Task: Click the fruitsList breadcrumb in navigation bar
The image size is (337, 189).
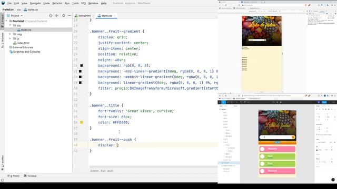Action: pyautogui.click(x=8, y=9)
